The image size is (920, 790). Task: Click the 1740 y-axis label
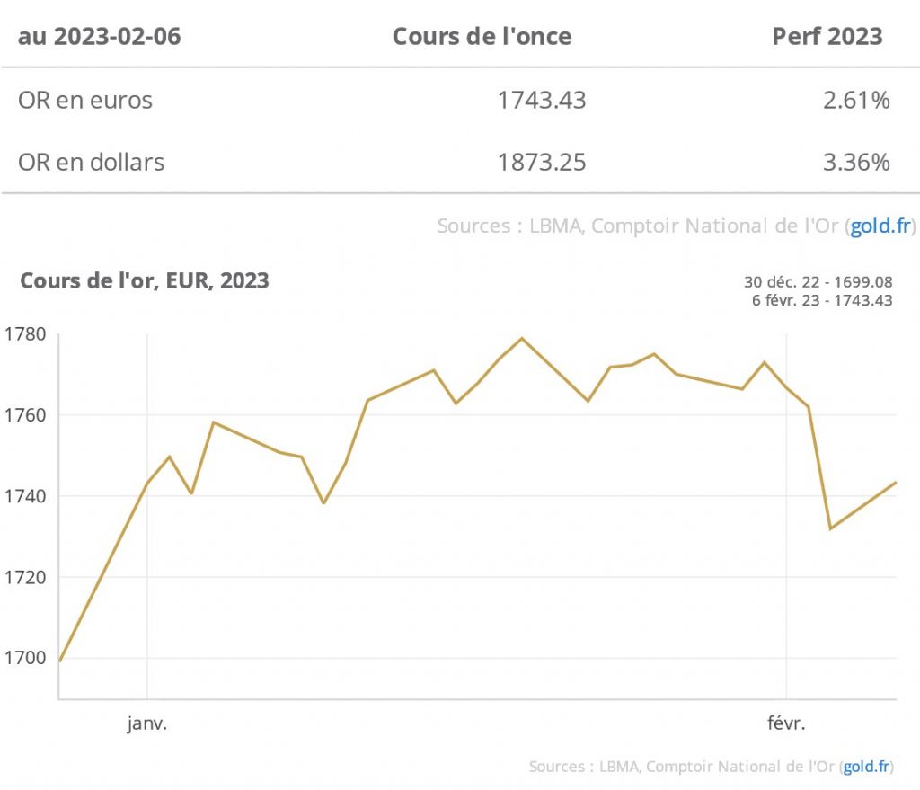coord(27,496)
